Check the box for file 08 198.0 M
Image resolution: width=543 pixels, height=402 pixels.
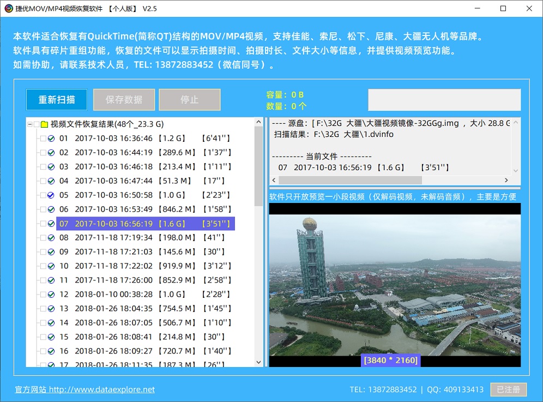point(43,238)
